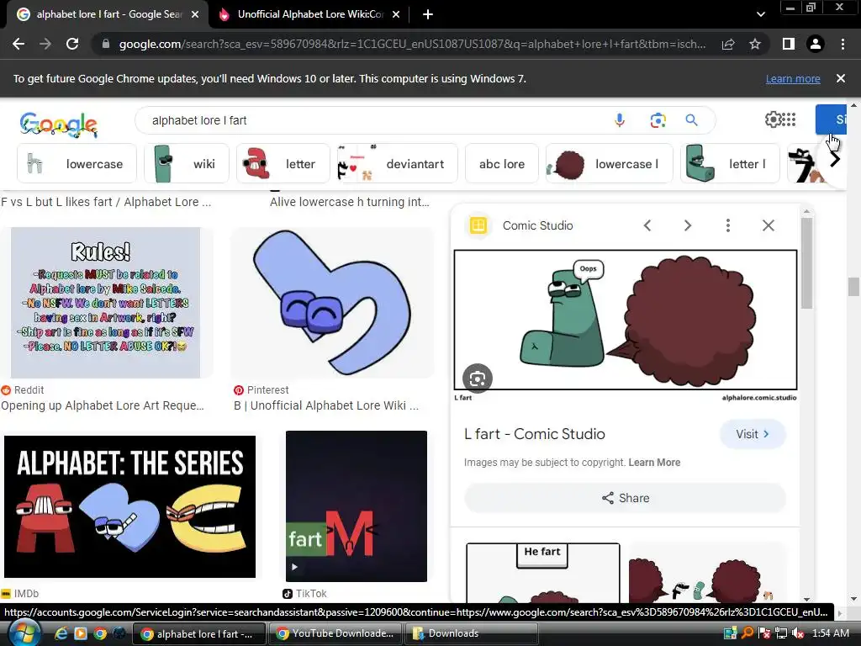Open the quick settings gear
The image size is (861, 646).
pyautogui.click(x=773, y=119)
